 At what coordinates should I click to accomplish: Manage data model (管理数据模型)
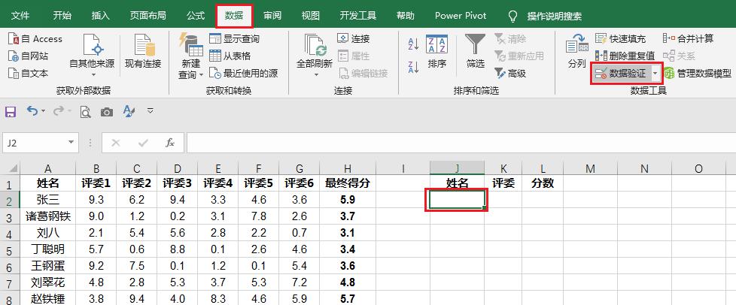[698, 73]
